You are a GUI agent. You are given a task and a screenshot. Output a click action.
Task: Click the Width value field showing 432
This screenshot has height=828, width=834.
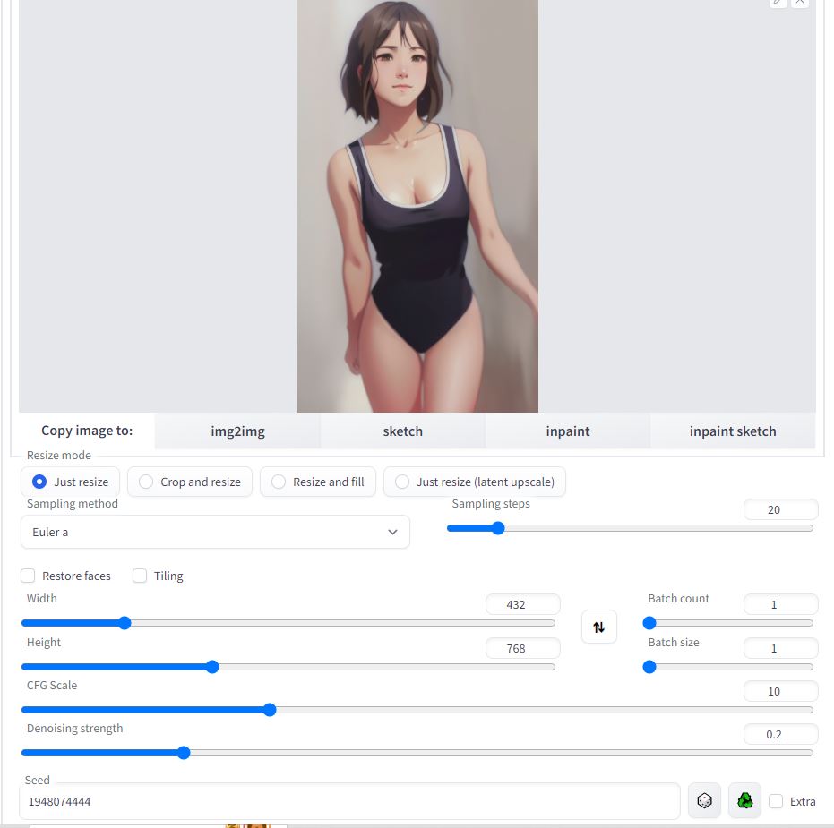pyautogui.click(x=522, y=605)
